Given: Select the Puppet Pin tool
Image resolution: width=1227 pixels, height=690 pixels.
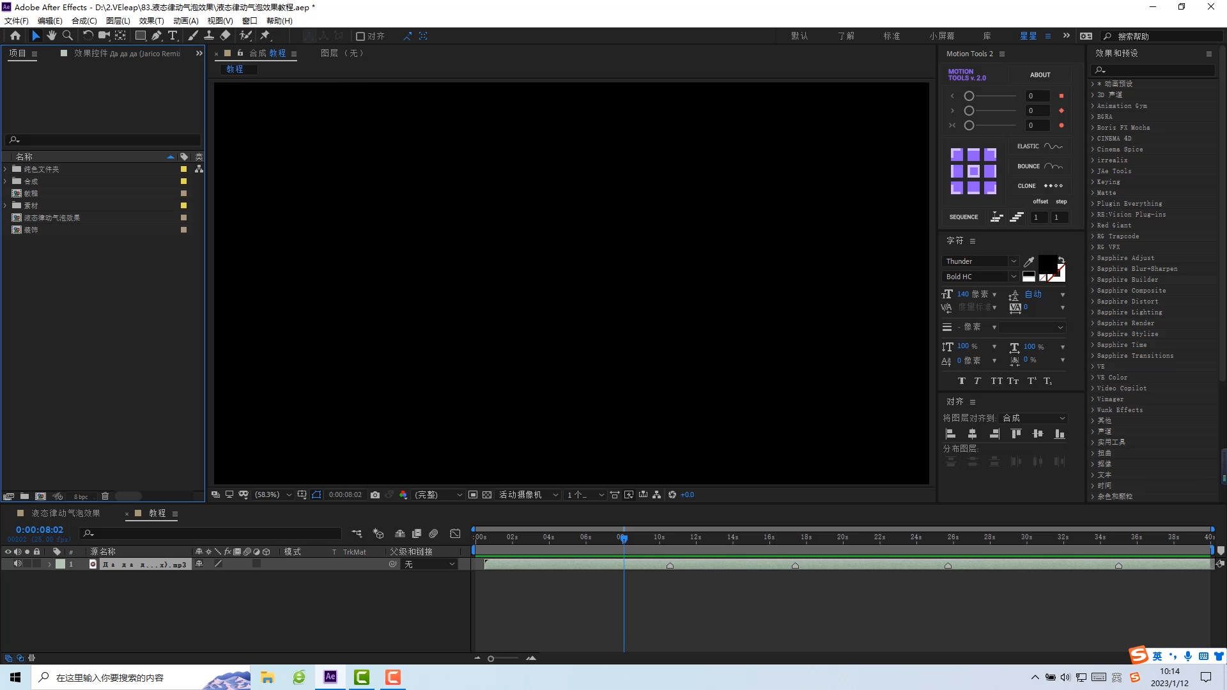Looking at the screenshot, I should point(265,36).
